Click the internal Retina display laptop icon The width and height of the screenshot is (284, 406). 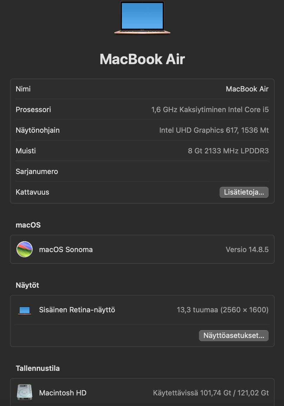pos(25,310)
